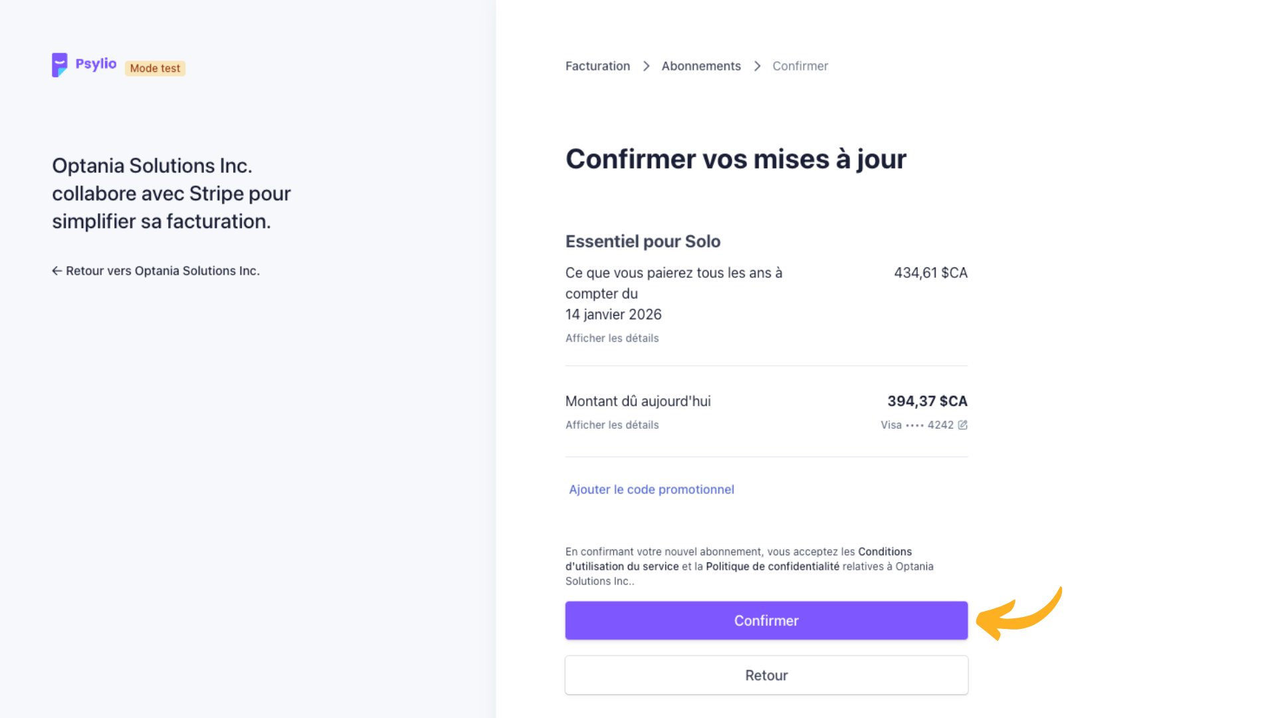Screen dimensions: 1276x718
Task: Return via Retour vers Optania Solutions Inc.
Action: pyautogui.click(x=162, y=271)
